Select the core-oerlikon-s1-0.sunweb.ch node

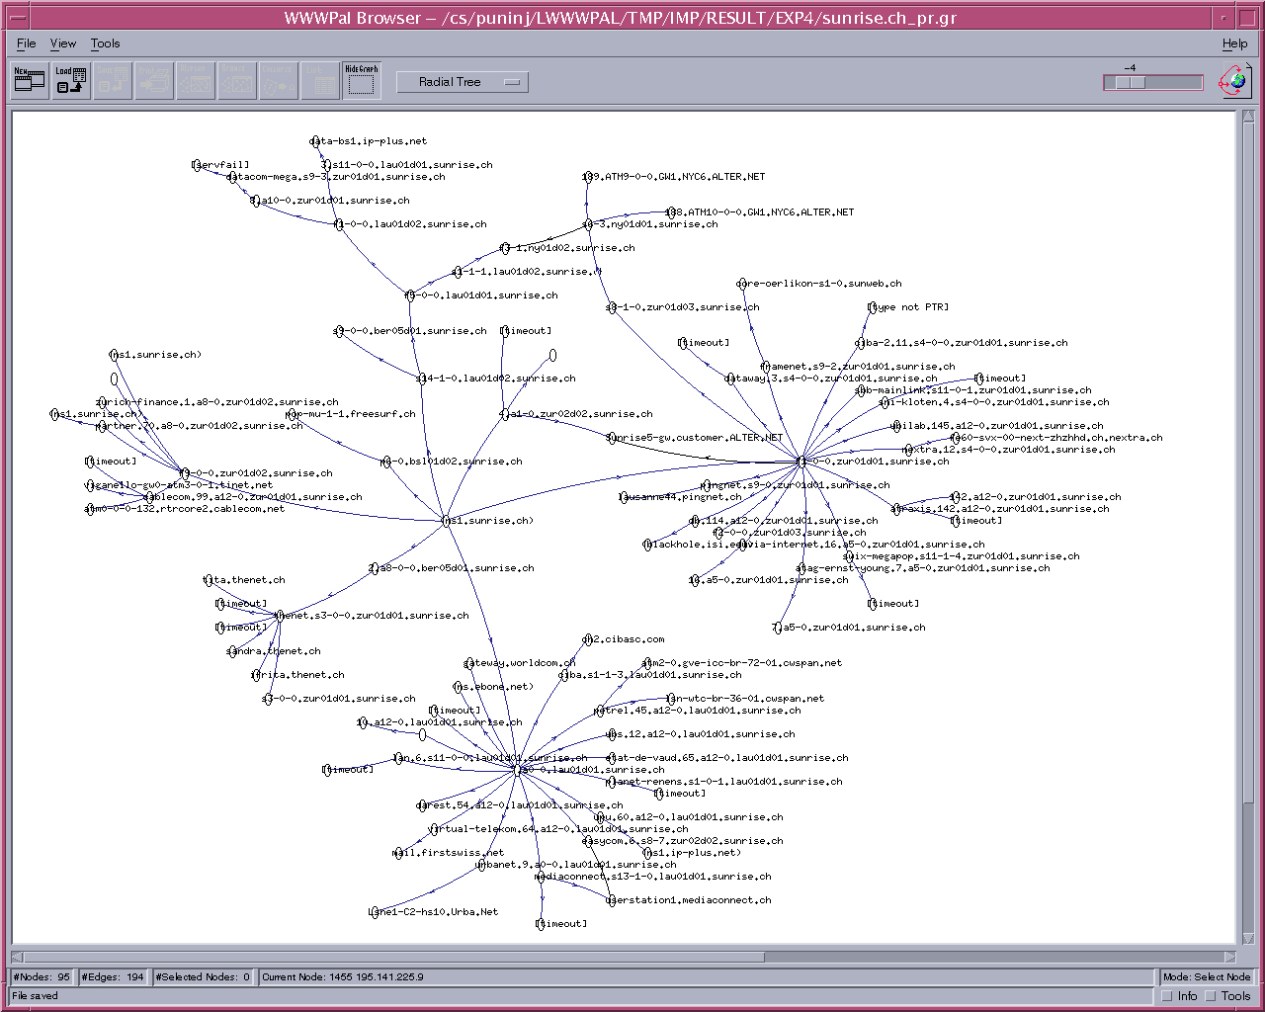tap(743, 284)
